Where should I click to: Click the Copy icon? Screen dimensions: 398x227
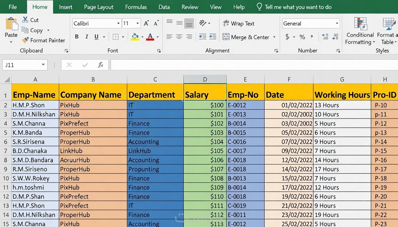click(x=25, y=30)
